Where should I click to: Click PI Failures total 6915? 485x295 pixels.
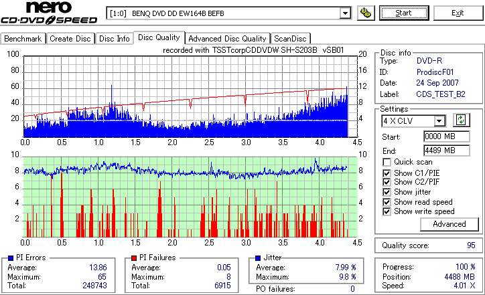click(x=222, y=286)
